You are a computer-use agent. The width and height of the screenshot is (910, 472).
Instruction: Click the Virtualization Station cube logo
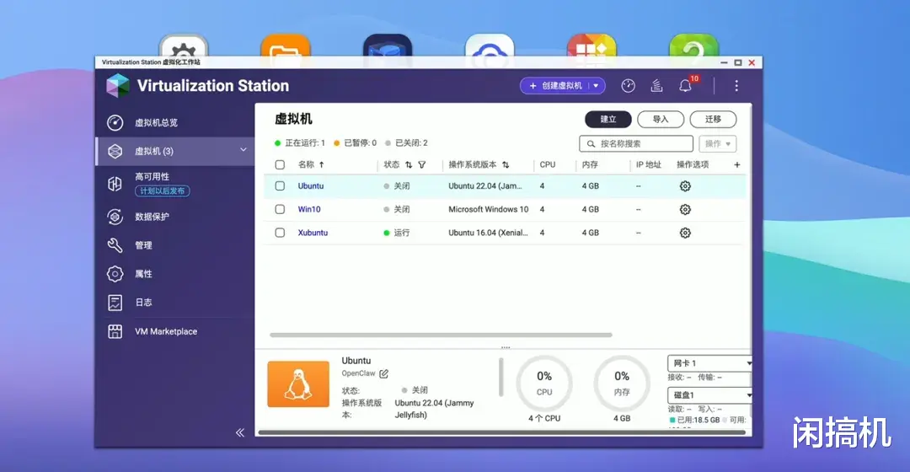[118, 86]
